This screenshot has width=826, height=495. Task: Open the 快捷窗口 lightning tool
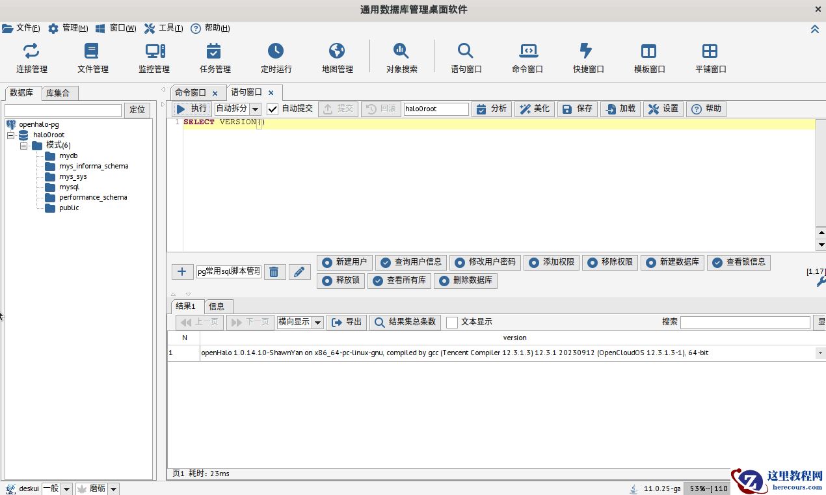(x=588, y=57)
